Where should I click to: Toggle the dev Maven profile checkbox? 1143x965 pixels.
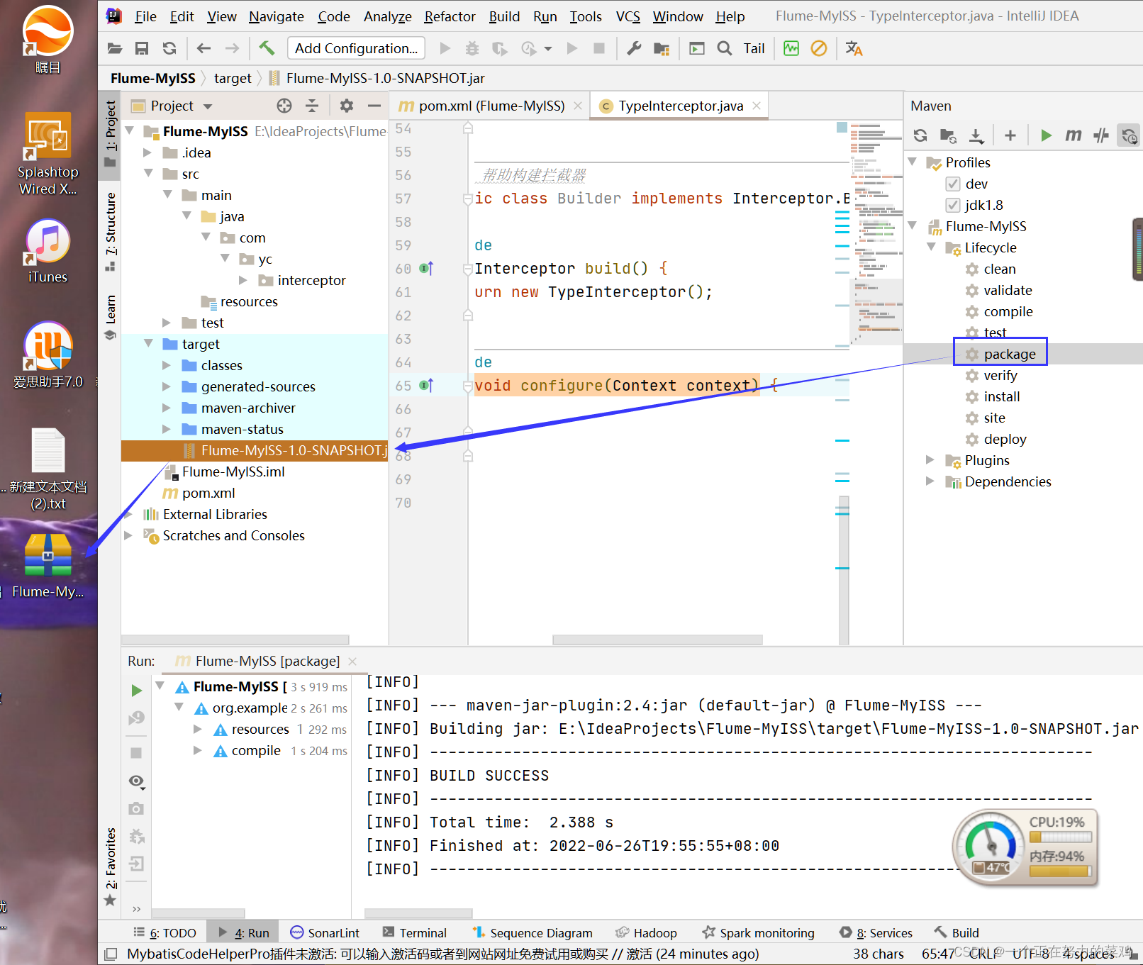pyautogui.click(x=953, y=184)
